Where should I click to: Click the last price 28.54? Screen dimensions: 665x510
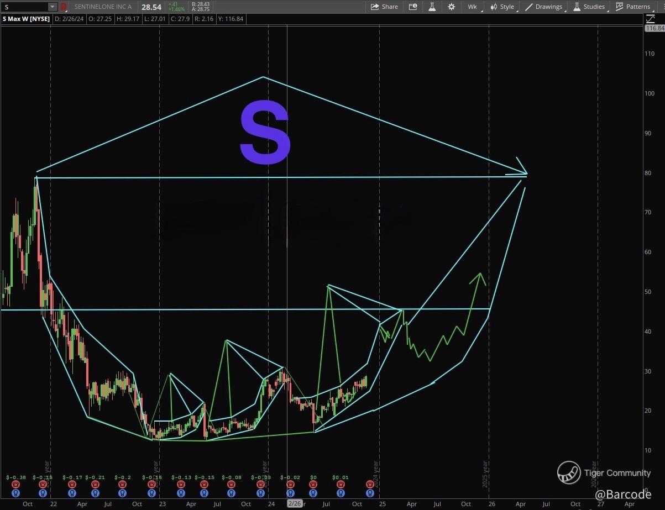[x=151, y=7]
